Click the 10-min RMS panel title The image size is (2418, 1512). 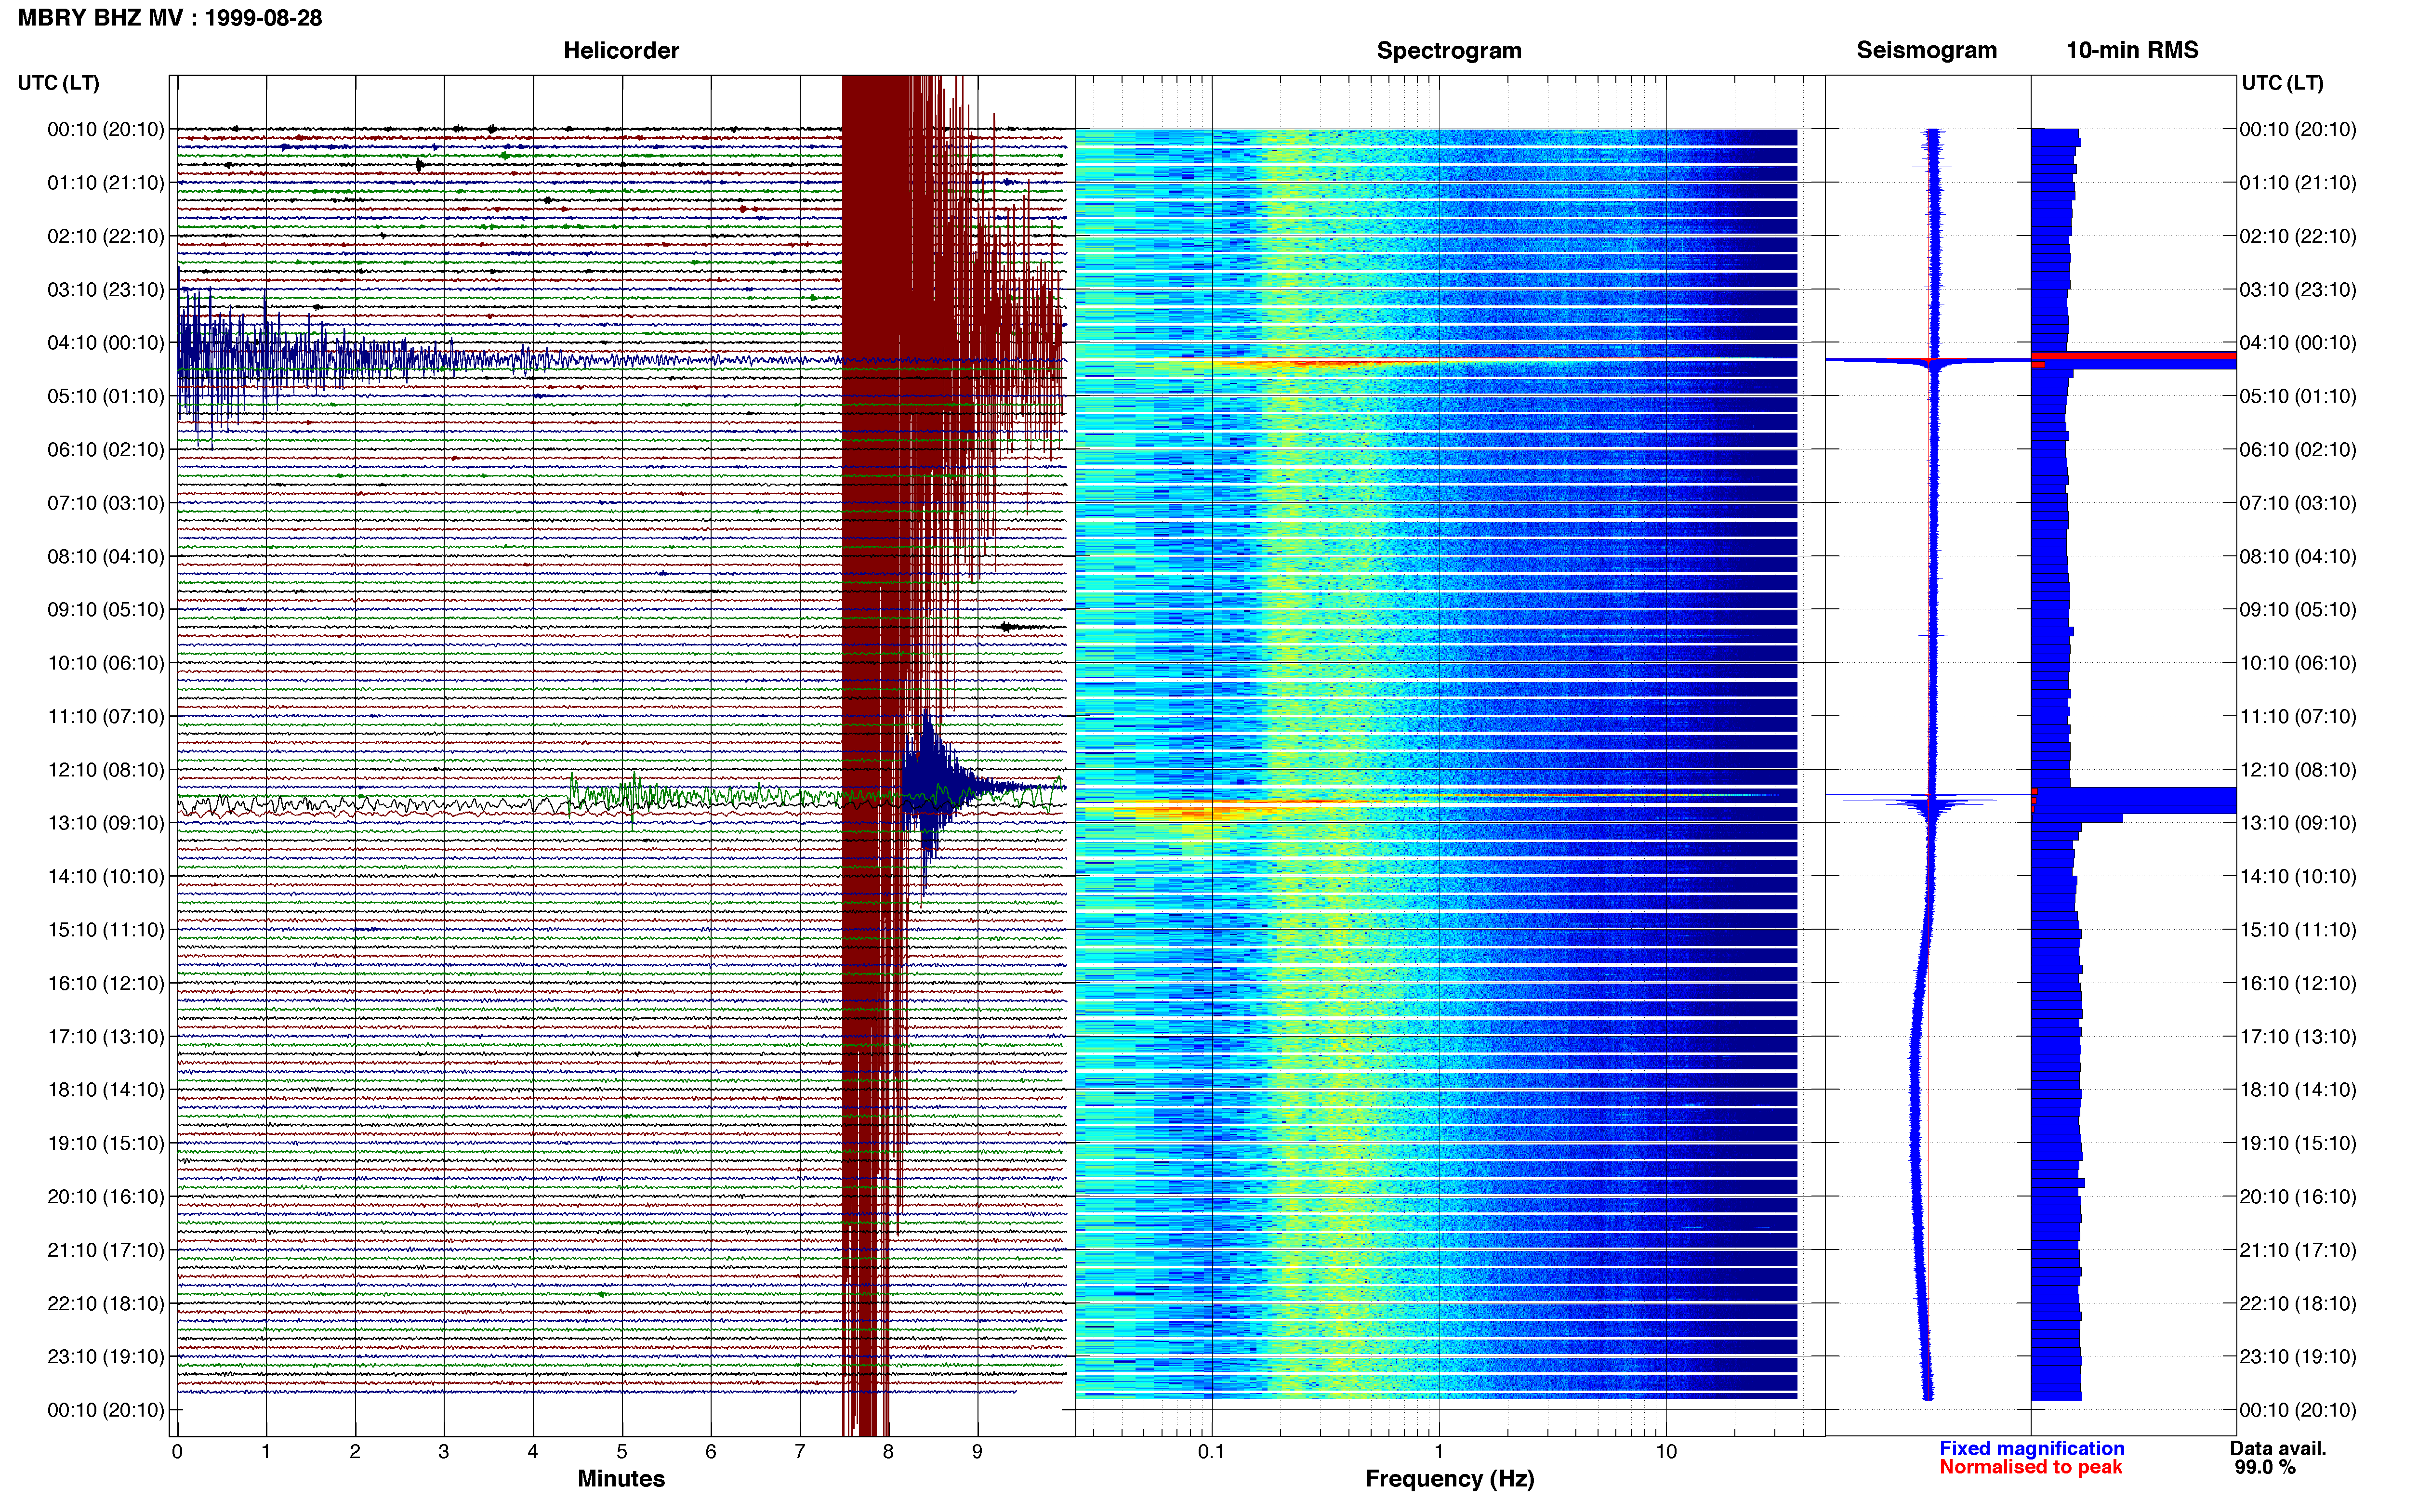click(x=2132, y=50)
